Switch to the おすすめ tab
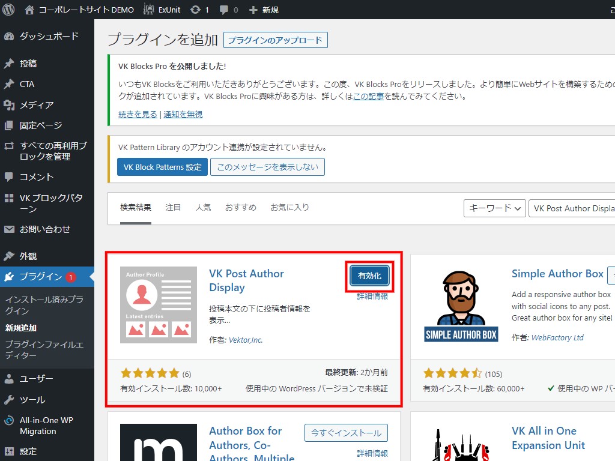The image size is (615, 461). 240,208
